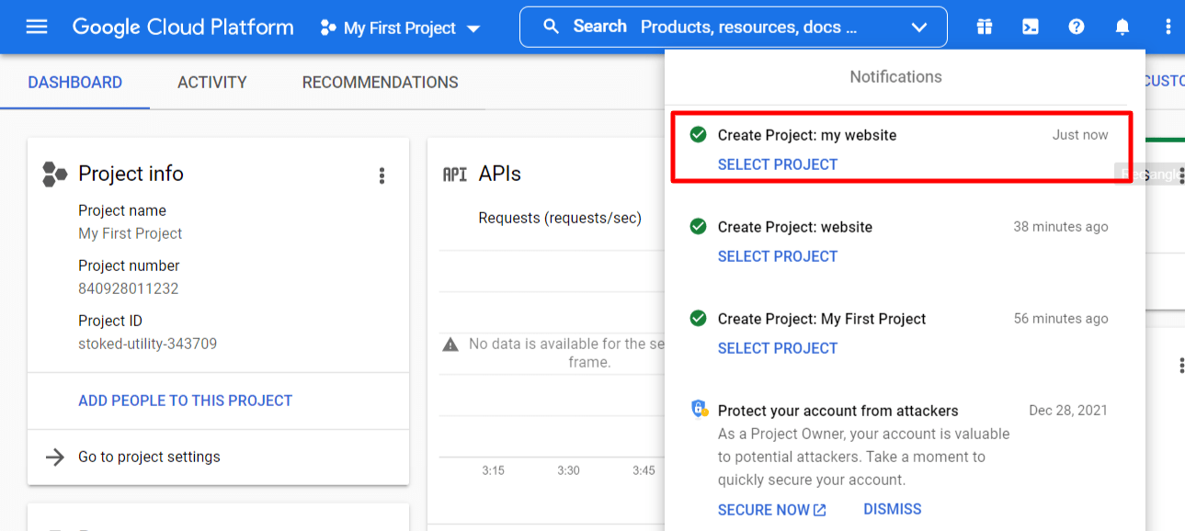Open the header three-dot settings menu
This screenshot has height=531, width=1185.
(x=1168, y=27)
